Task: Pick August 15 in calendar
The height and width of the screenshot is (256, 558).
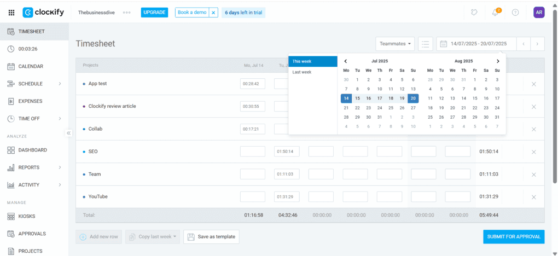Action: point(475,98)
